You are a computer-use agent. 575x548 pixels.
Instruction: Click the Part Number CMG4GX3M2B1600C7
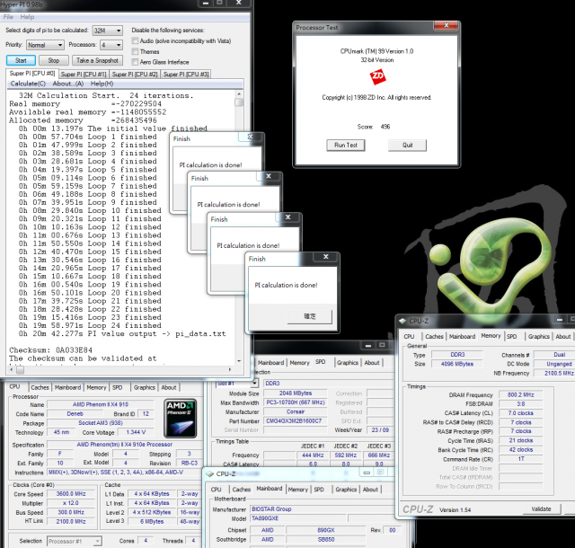point(294,421)
